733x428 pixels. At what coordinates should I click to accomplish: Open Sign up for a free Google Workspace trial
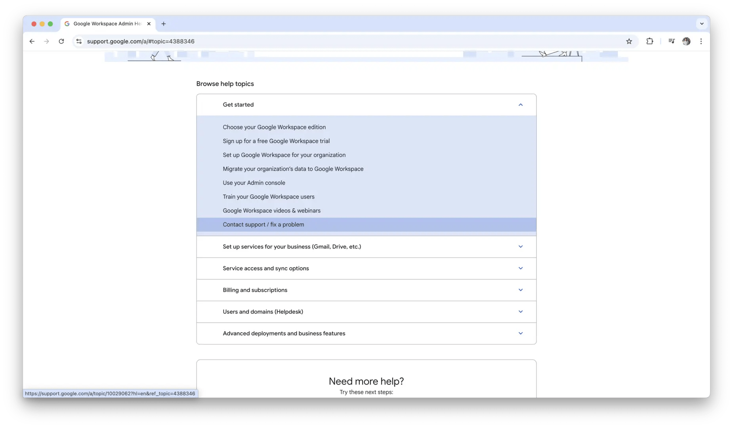pyautogui.click(x=276, y=141)
